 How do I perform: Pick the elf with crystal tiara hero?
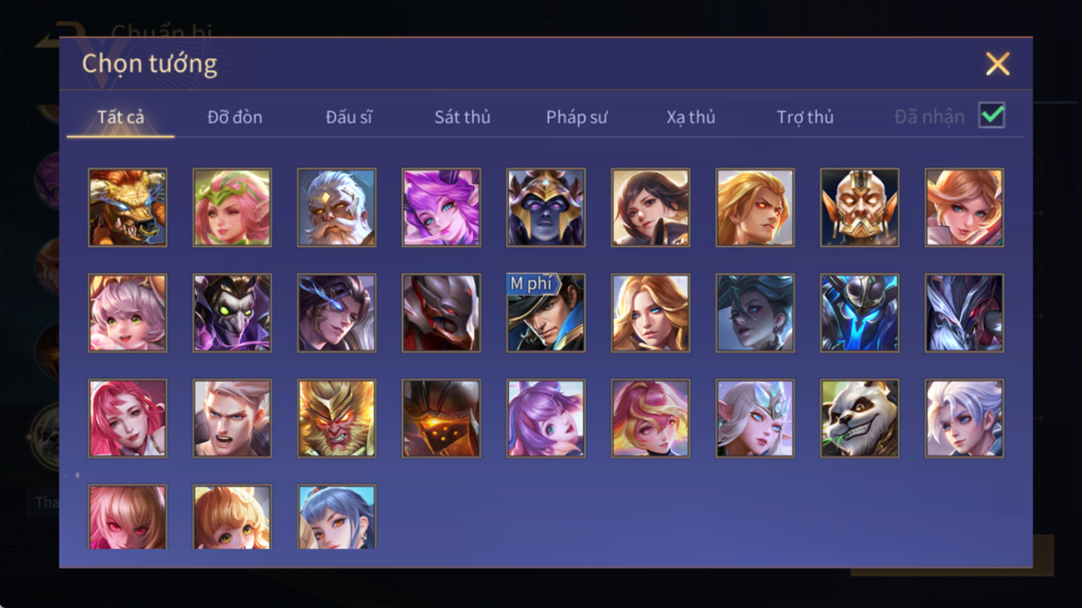(755, 418)
